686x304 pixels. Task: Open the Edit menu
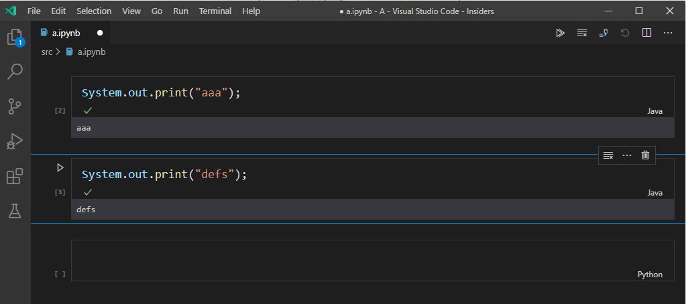(58, 11)
